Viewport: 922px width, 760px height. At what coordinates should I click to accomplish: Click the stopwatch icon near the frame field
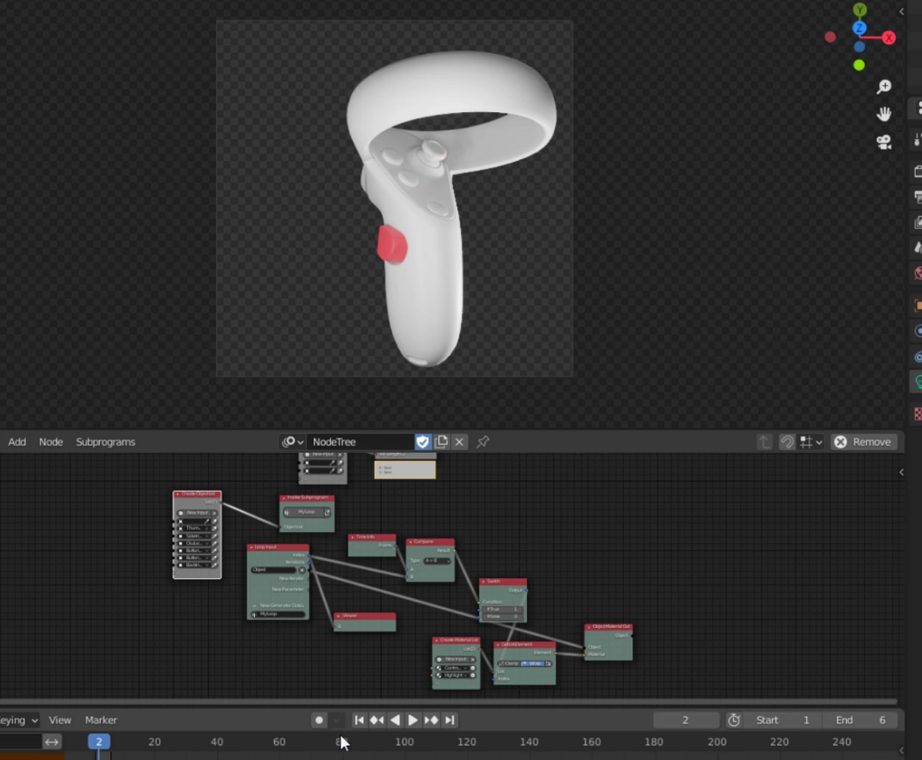coord(734,720)
